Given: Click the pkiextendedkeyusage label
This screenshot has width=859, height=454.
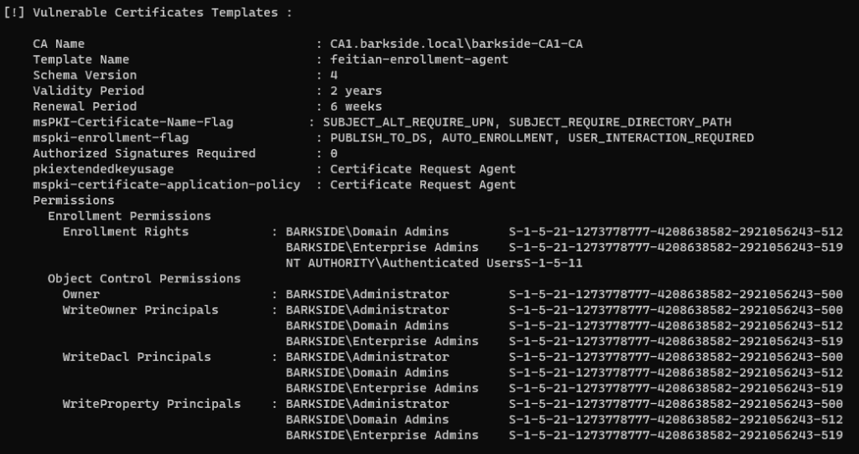Looking at the screenshot, I should coord(103,169).
